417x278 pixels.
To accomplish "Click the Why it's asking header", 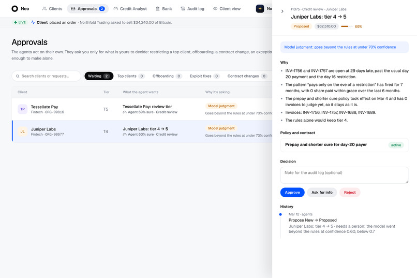I will (217, 92).
